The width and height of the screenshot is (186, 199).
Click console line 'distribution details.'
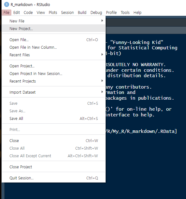[x=137, y=76]
